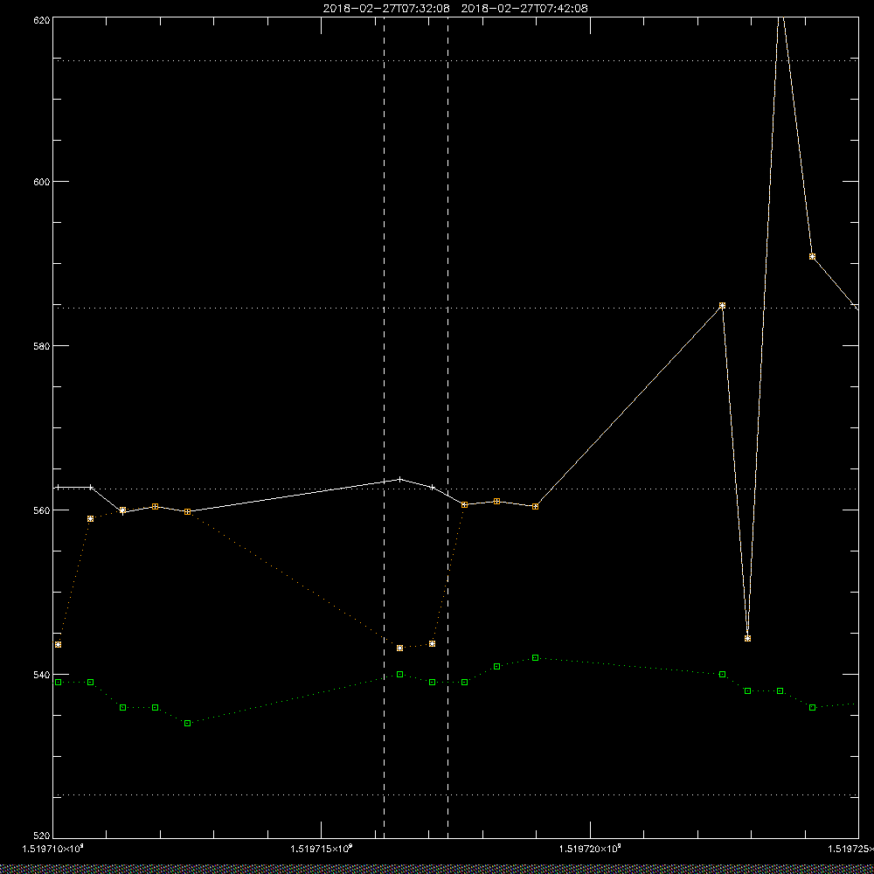Select the 620 y-axis label

(x=42, y=19)
